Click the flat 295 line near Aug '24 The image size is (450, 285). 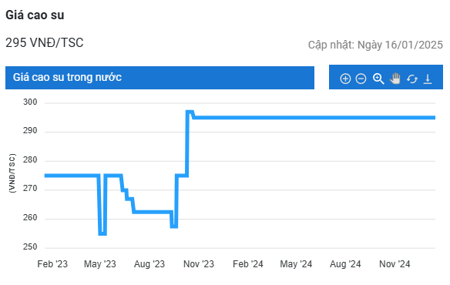(x=345, y=117)
